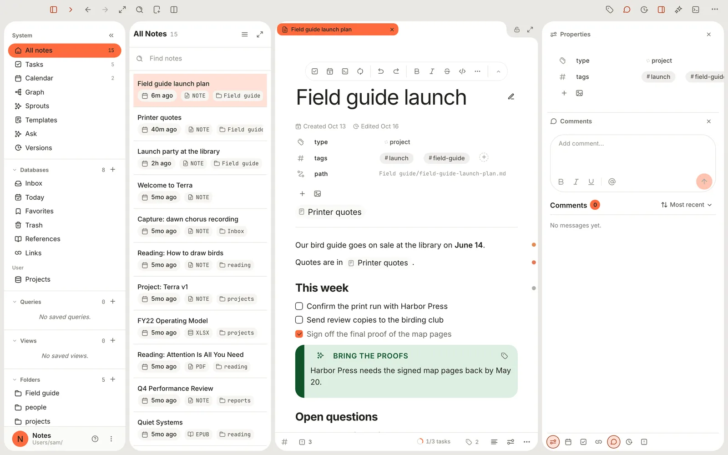The height and width of the screenshot is (455, 728).
Task: Open the Graph view in sidebar
Action: [65, 92]
